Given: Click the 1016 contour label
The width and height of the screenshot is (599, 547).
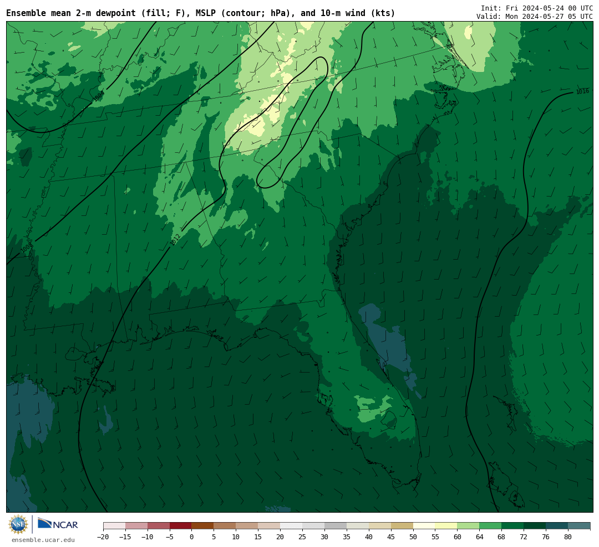Looking at the screenshot, I should coord(582,91).
